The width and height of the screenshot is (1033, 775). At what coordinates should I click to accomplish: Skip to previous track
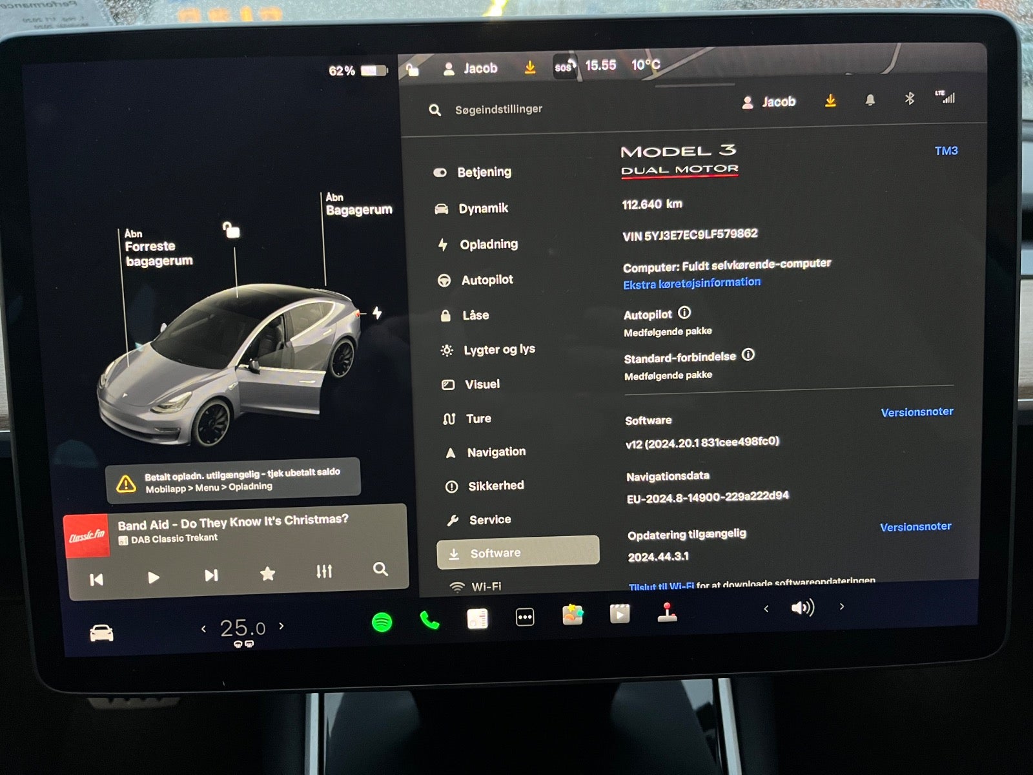pos(96,579)
